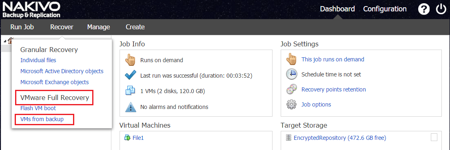
Task: Tick the EncryptedRepository checkbox
Action: 434,137
